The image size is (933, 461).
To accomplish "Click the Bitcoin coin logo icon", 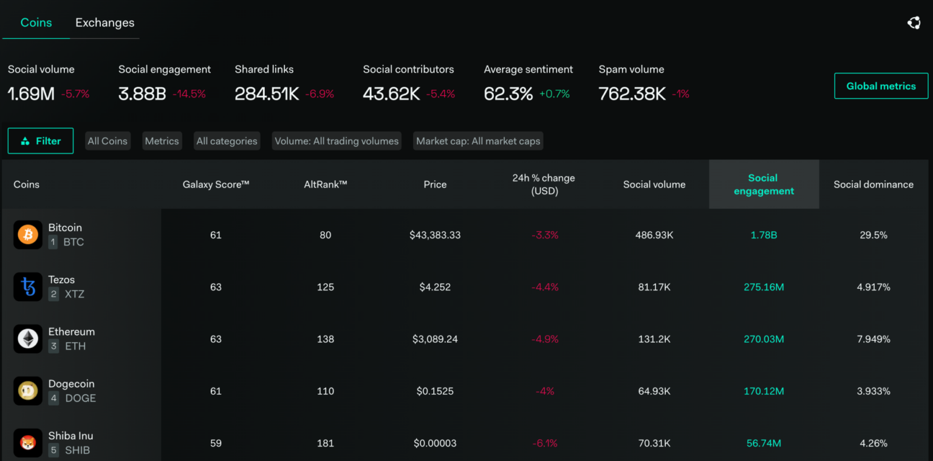I will [28, 235].
